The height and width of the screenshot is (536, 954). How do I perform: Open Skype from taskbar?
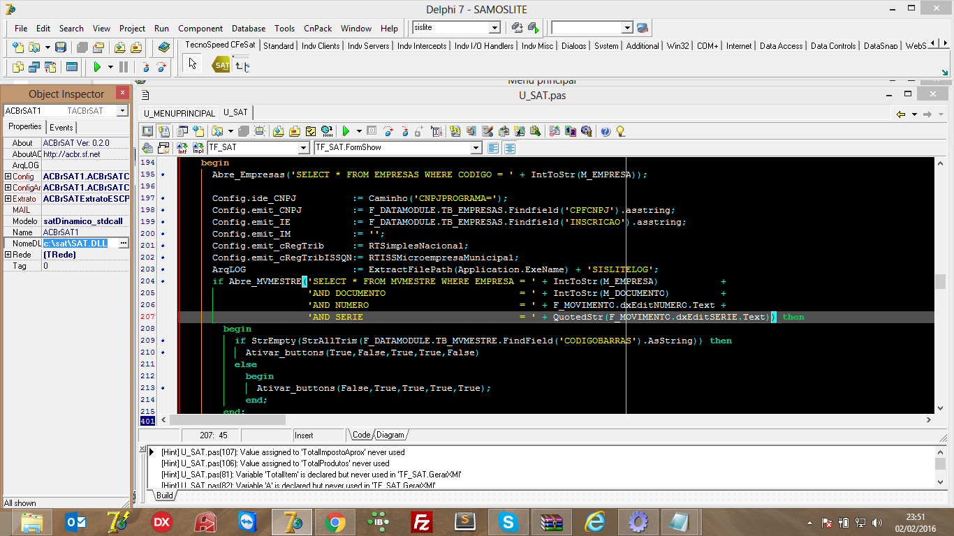click(508, 521)
